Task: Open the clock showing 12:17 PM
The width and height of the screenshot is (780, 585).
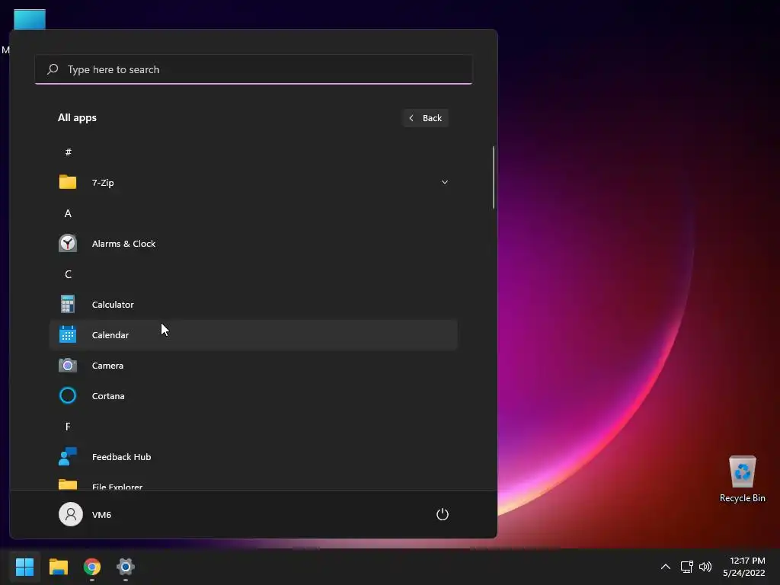Action: click(x=743, y=567)
